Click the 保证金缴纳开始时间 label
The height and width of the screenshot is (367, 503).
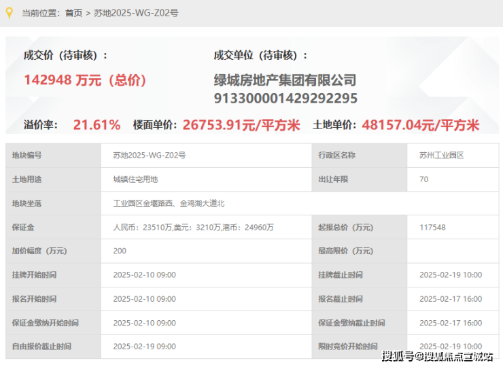coord(46,323)
